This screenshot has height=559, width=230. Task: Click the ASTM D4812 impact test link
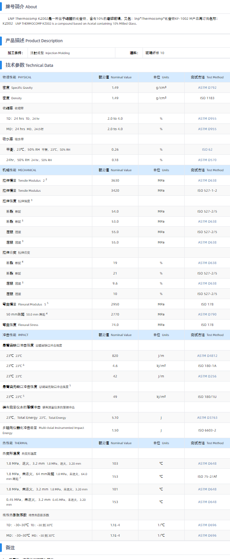tap(207, 356)
